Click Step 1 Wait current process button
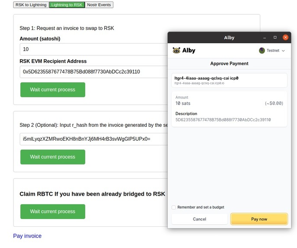This screenshot has width=297, height=248. pyautogui.click(x=52, y=90)
